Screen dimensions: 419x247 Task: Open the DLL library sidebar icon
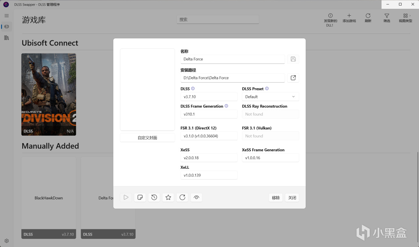(7, 38)
